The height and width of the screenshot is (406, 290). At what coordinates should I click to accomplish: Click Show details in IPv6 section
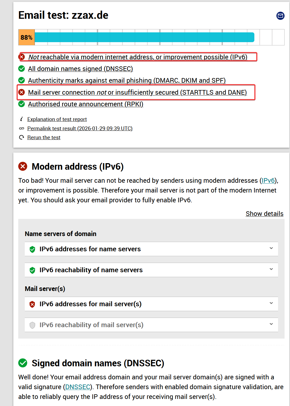tap(264, 214)
